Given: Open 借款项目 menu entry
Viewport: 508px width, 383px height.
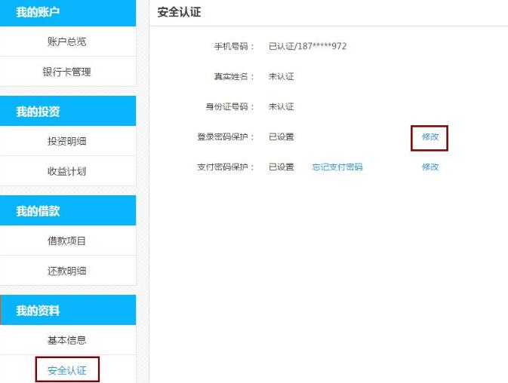Looking at the screenshot, I should point(66,241).
